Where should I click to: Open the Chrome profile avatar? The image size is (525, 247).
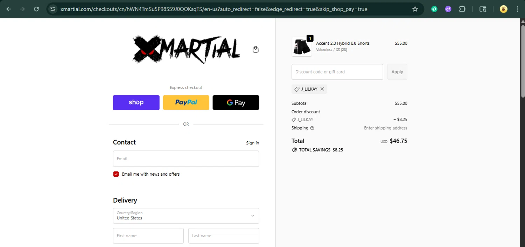click(x=504, y=9)
